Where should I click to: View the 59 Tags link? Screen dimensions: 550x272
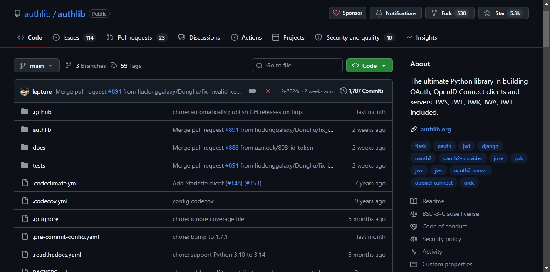click(x=126, y=66)
